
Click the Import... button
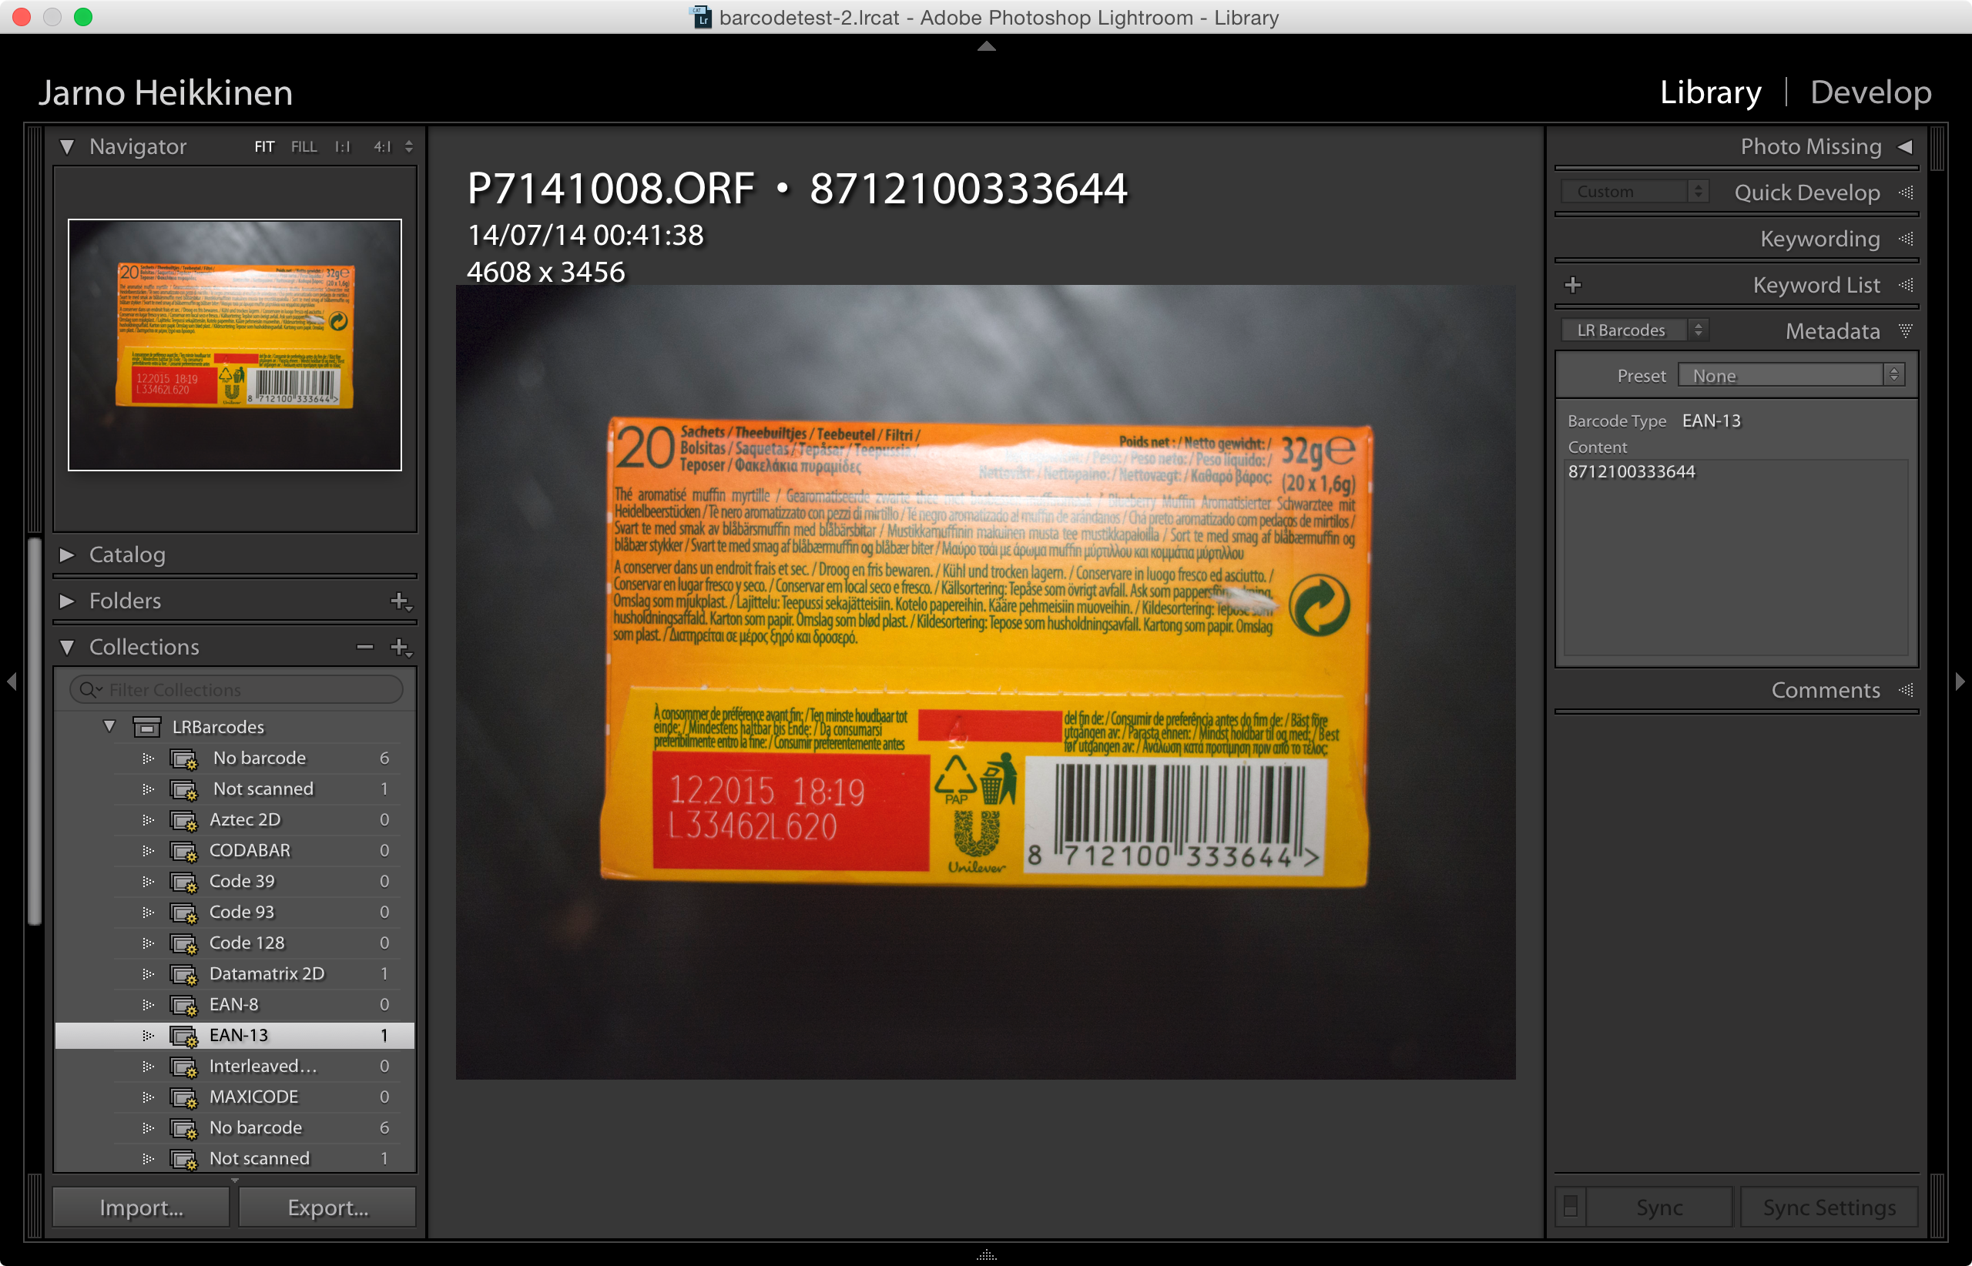click(142, 1207)
